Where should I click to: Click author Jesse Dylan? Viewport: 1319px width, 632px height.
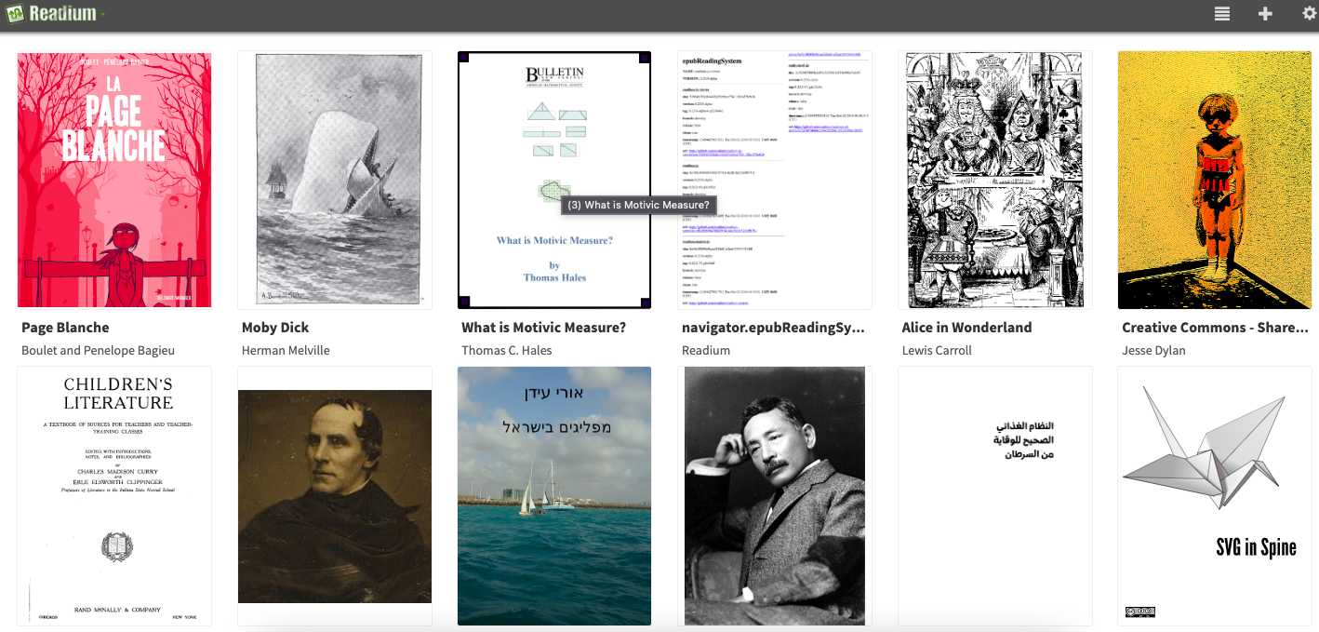1155,351
